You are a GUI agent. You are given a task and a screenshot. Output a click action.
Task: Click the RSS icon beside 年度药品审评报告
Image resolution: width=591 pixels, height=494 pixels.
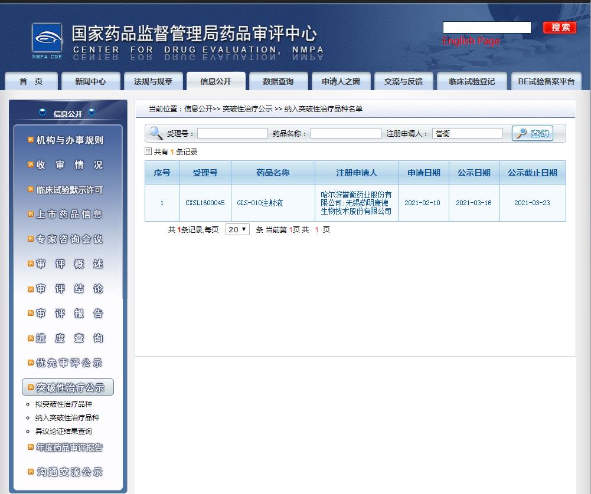click(31, 447)
